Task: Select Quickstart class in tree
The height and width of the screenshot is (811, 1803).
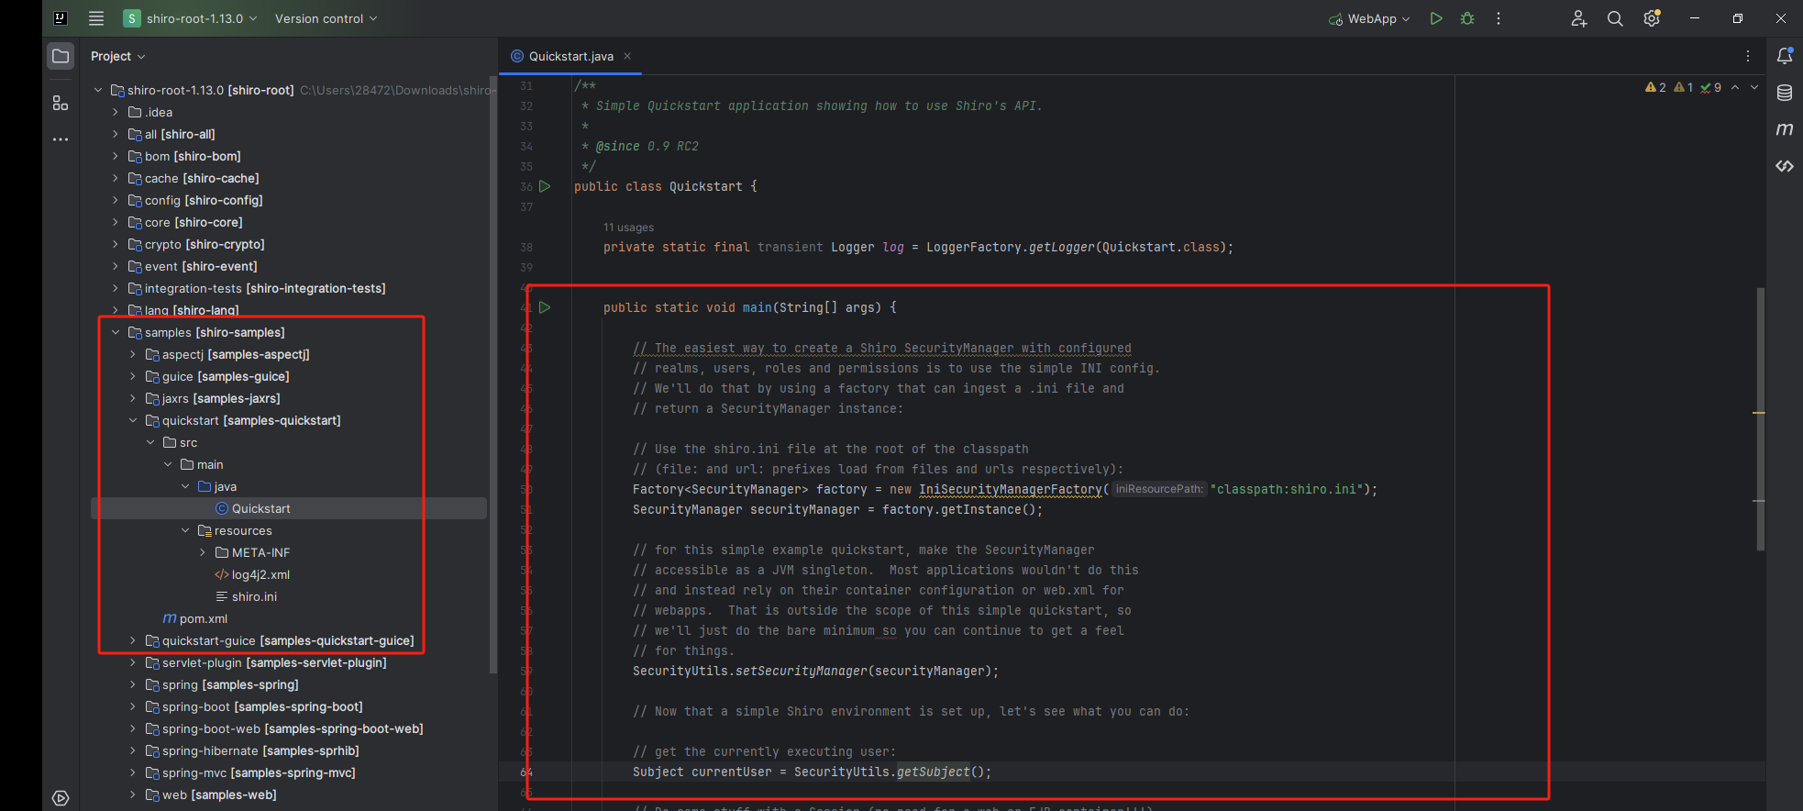Action: pos(289,508)
